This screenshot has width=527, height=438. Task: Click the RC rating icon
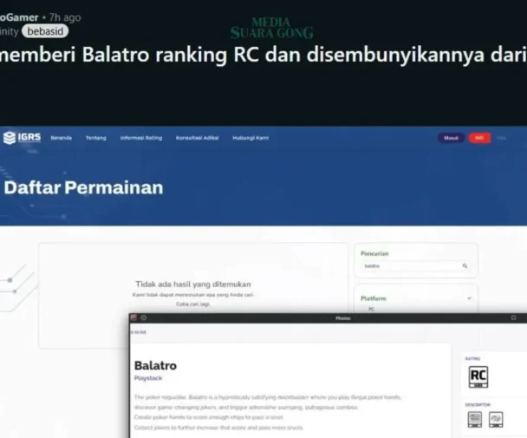[478, 376]
